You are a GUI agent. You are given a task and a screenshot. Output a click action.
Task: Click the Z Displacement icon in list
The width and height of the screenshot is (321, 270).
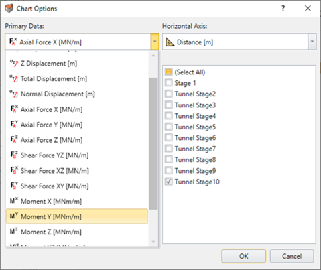click(14, 64)
